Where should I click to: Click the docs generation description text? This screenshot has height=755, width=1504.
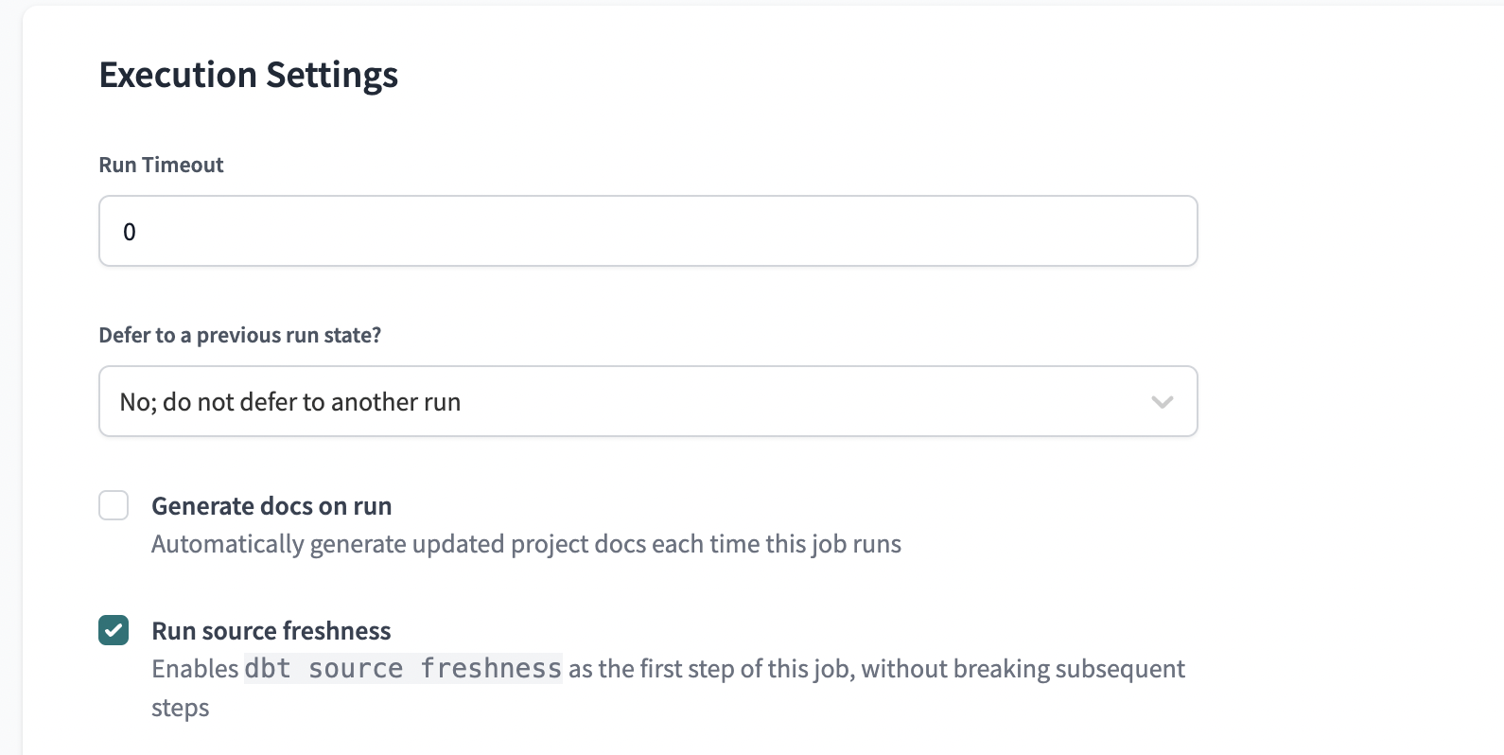[526, 544]
